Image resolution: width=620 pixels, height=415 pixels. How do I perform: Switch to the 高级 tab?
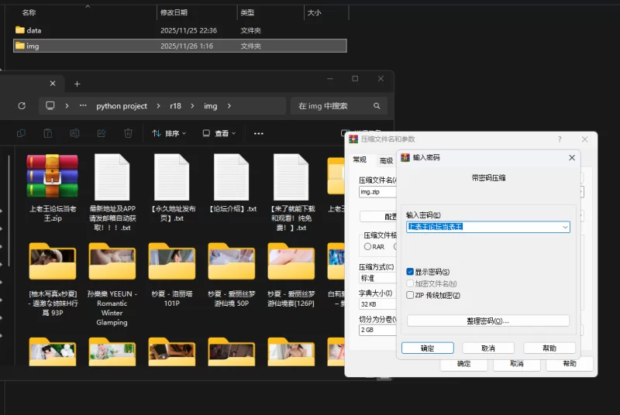click(385, 160)
